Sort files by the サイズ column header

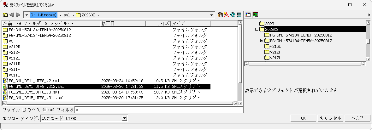tap(158, 24)
